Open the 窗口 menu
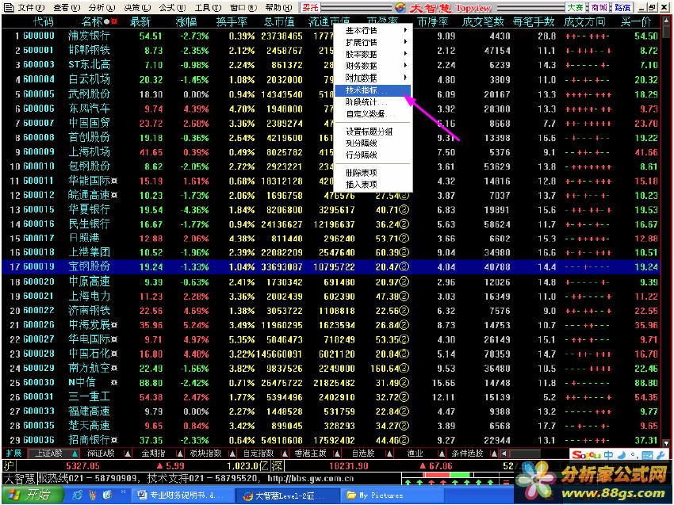674x505 pixels. coord(243,7)
